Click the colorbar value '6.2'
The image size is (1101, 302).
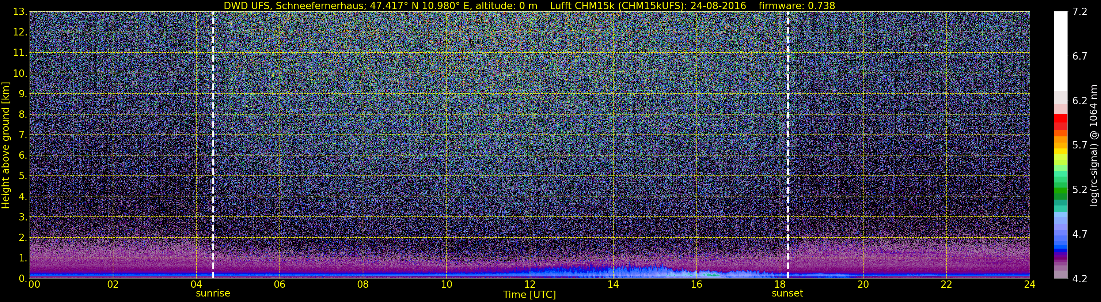point(1080,101)
